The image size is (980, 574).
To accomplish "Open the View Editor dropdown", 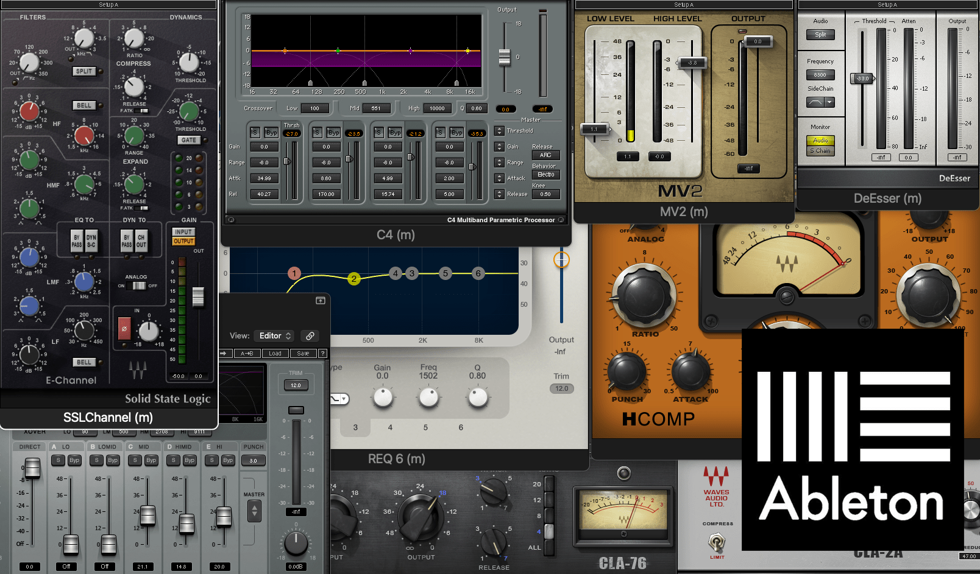I will (275, 336).
